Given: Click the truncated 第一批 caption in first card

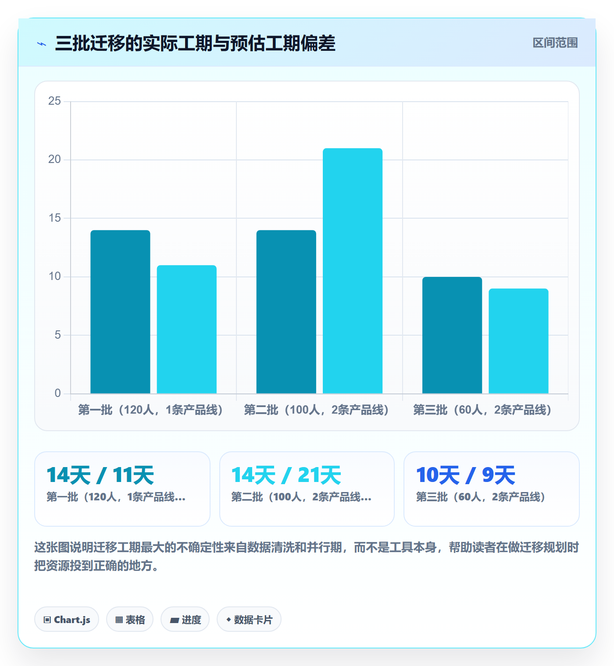Looking at the screenshot, I should pyautogui.click(x=116, y=497).
